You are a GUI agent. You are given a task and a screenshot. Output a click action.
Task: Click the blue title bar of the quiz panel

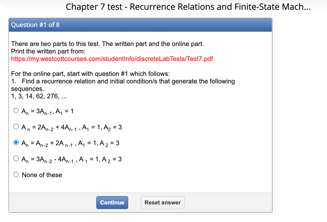tap(140, 25)
